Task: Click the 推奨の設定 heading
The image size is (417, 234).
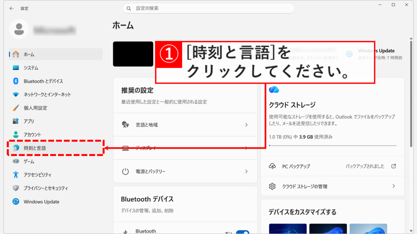Action: tap(137, 90)
